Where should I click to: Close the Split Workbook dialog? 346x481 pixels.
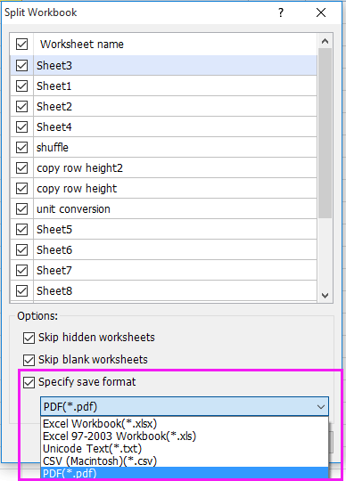[321, 12]
